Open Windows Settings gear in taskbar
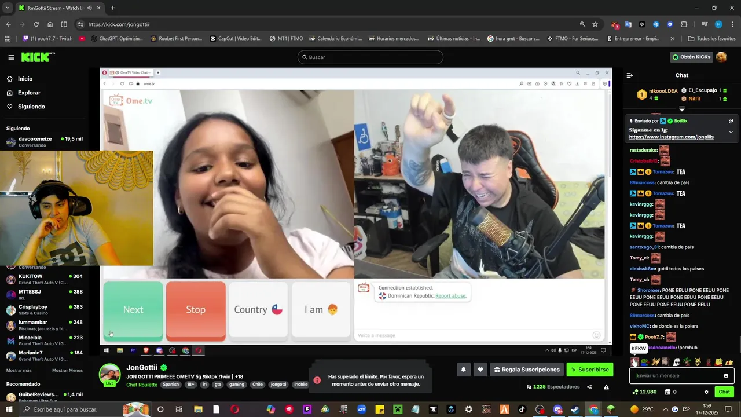The height and width of the screenshot is (417, 741). point(469,409)
